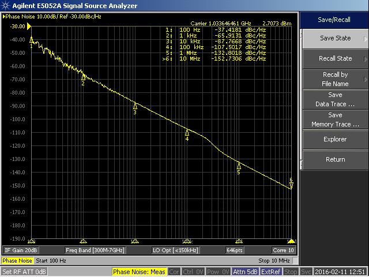Click marker 1 triangle at 100 Hz
Viewport: 369px width, 277px height.
[x=31, y=39]
